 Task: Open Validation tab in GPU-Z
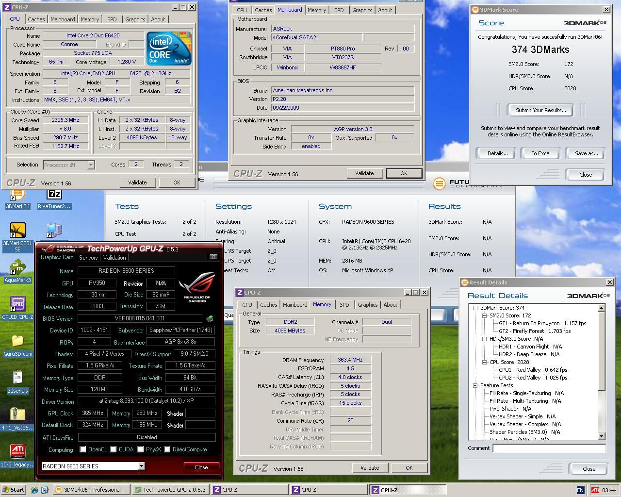pos(114,258)
